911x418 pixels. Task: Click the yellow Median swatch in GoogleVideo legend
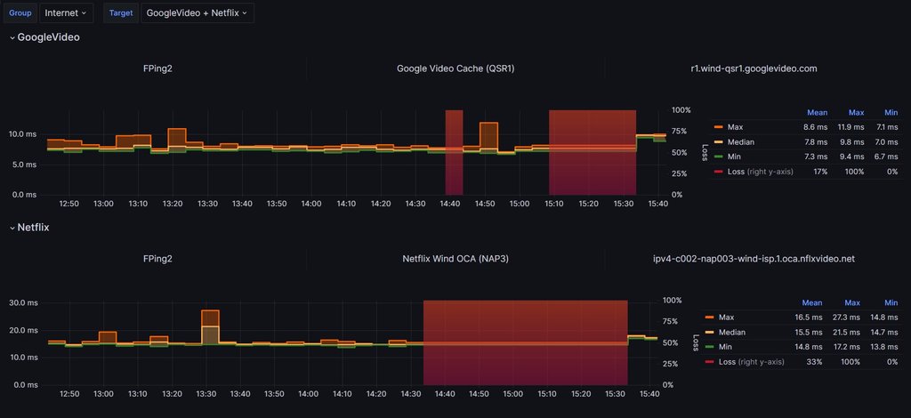tap(718, 141)
